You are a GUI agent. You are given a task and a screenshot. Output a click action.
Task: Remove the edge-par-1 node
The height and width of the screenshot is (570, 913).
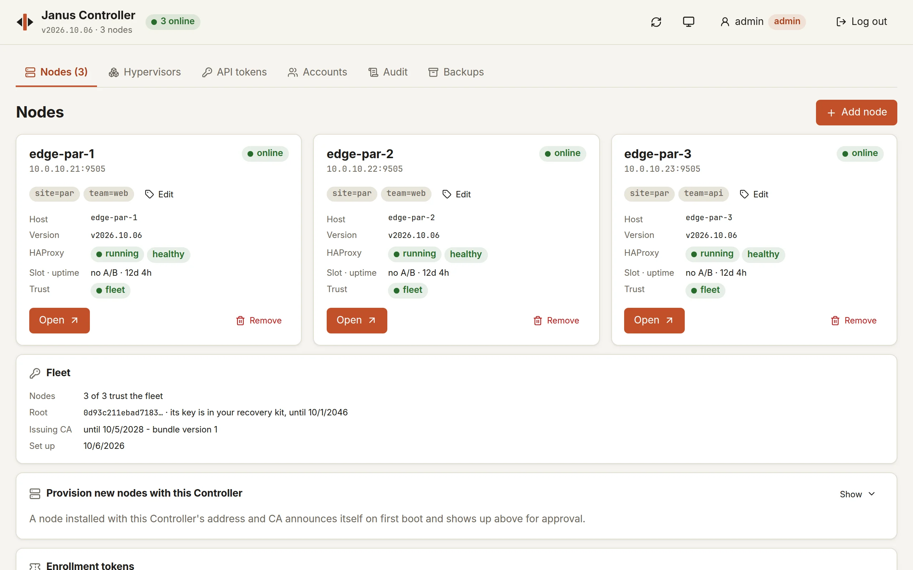tap(259, 320)
